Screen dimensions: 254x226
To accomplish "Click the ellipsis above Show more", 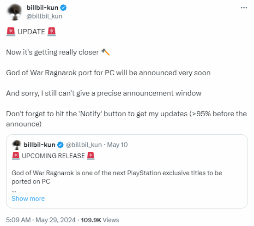I will click(x=14, y=191).
